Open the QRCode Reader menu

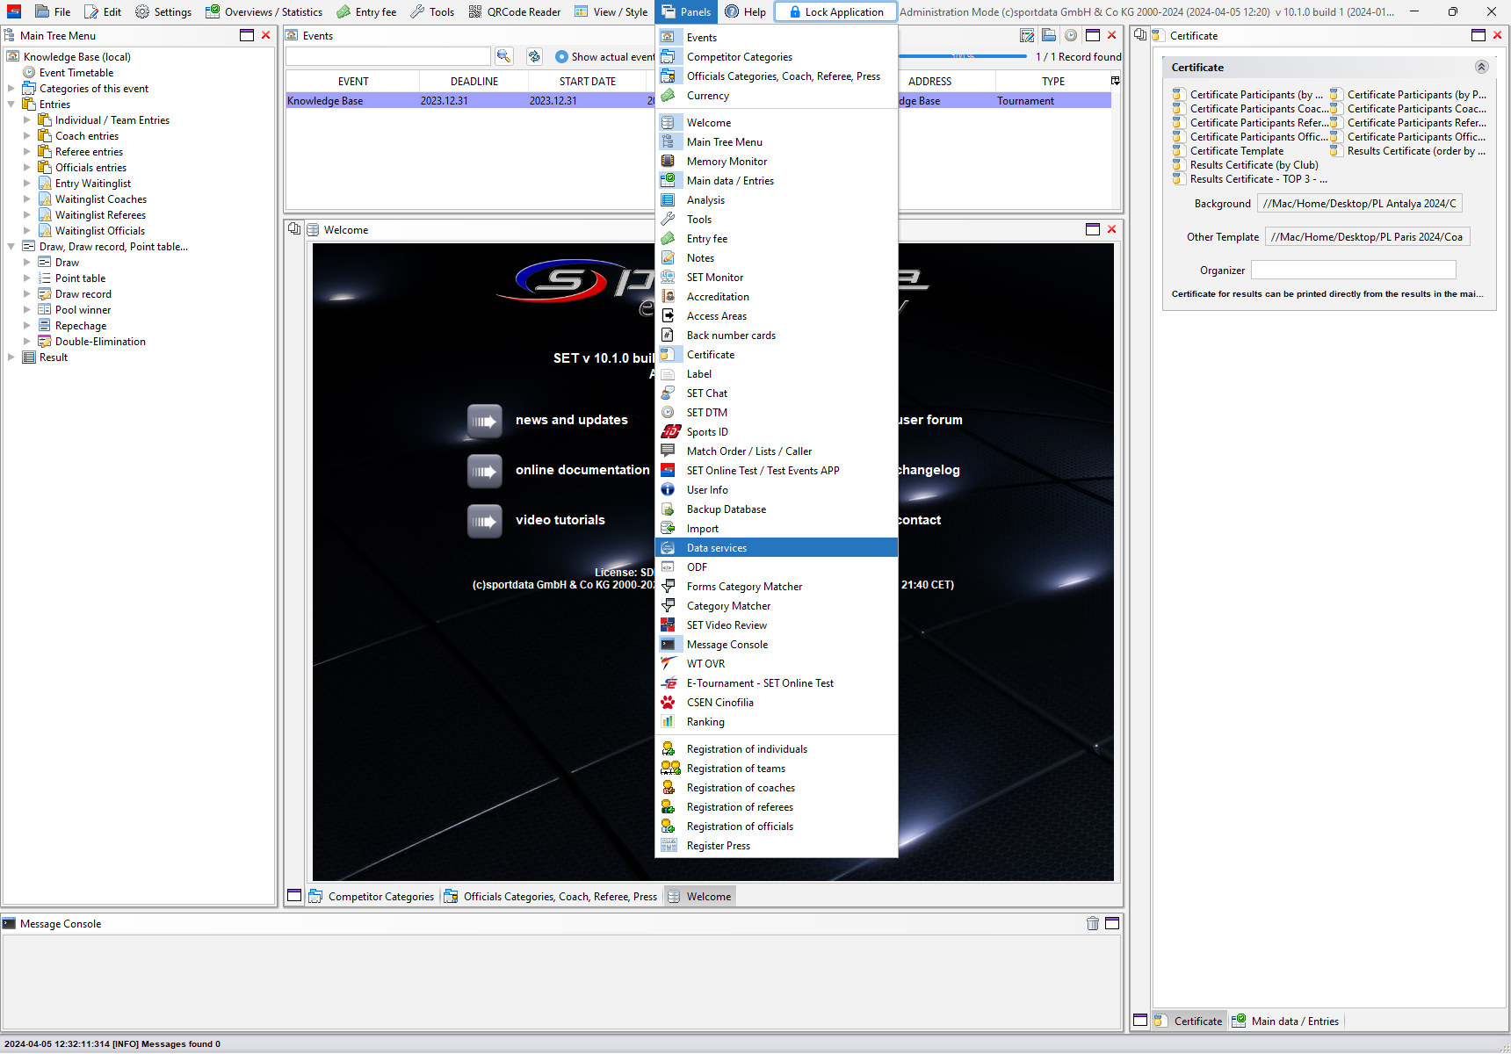point(514,11)
